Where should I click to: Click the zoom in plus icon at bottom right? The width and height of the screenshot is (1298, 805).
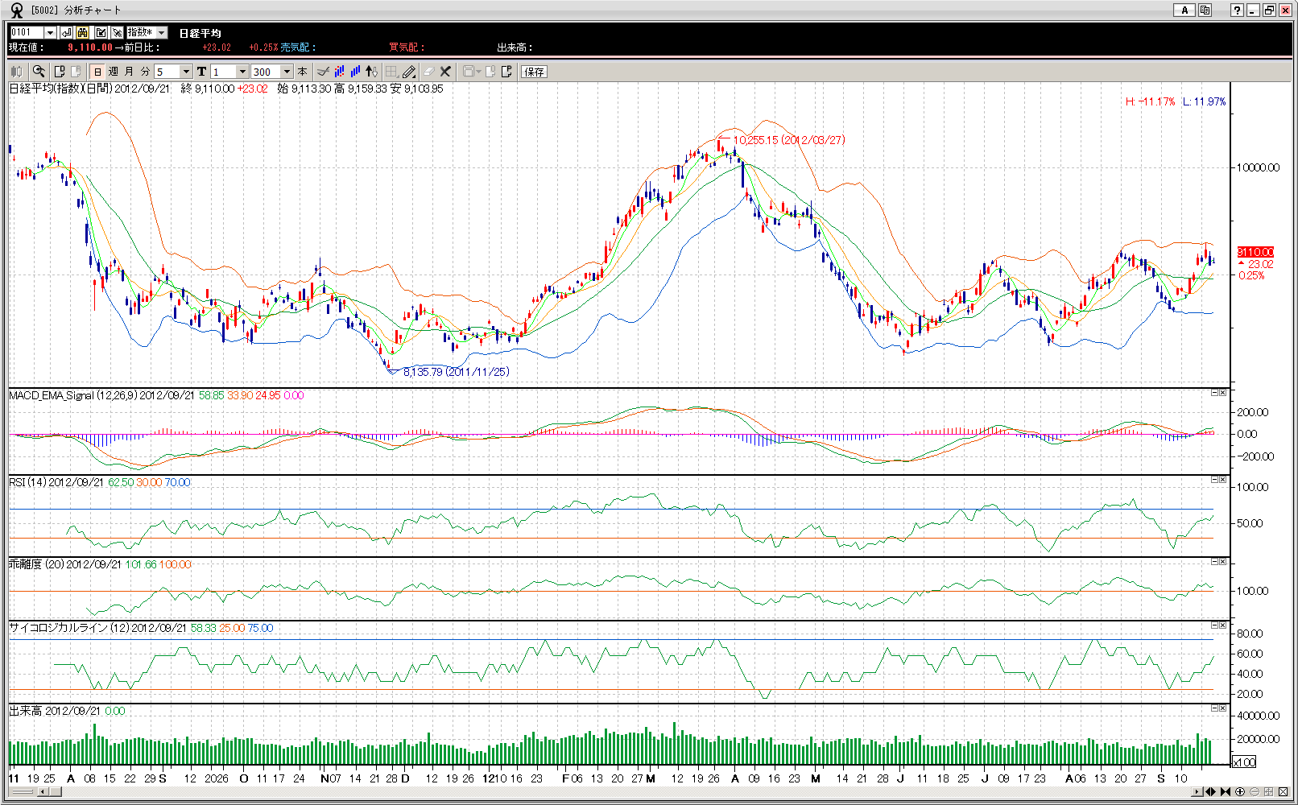1240,792
